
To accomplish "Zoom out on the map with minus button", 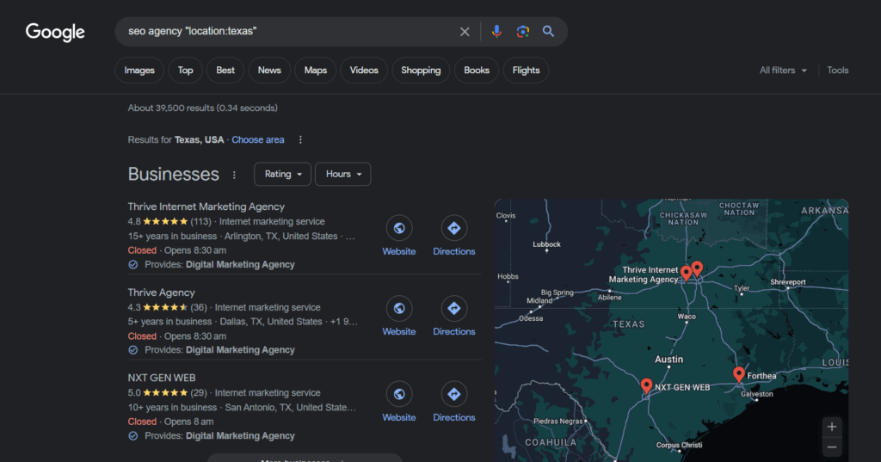I will click(x=832, y=447).
